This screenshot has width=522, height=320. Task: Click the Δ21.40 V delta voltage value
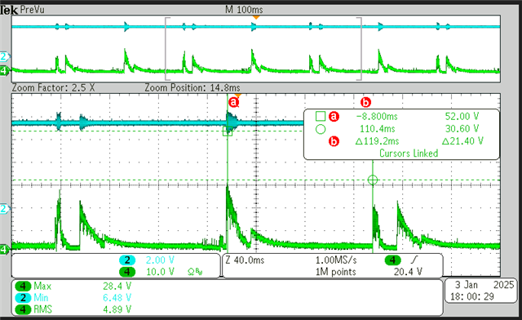tap(462, 141)
